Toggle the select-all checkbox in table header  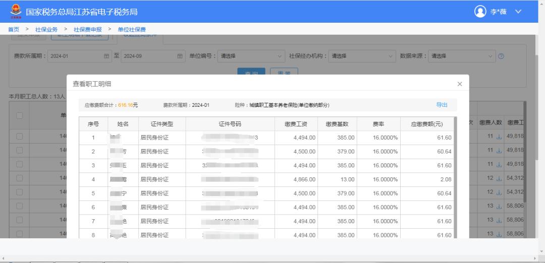(20, 115)
